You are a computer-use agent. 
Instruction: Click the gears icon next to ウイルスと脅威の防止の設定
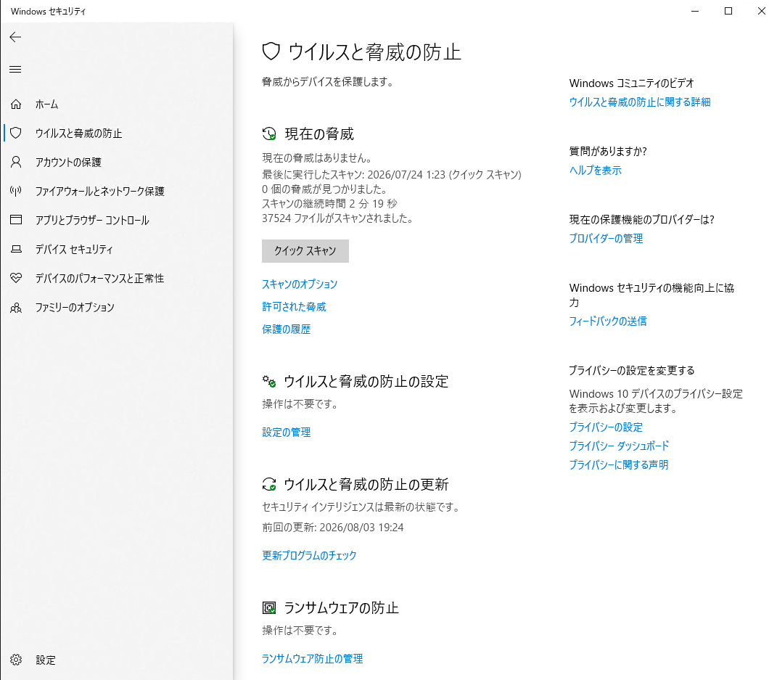click(x=269, y=381)
